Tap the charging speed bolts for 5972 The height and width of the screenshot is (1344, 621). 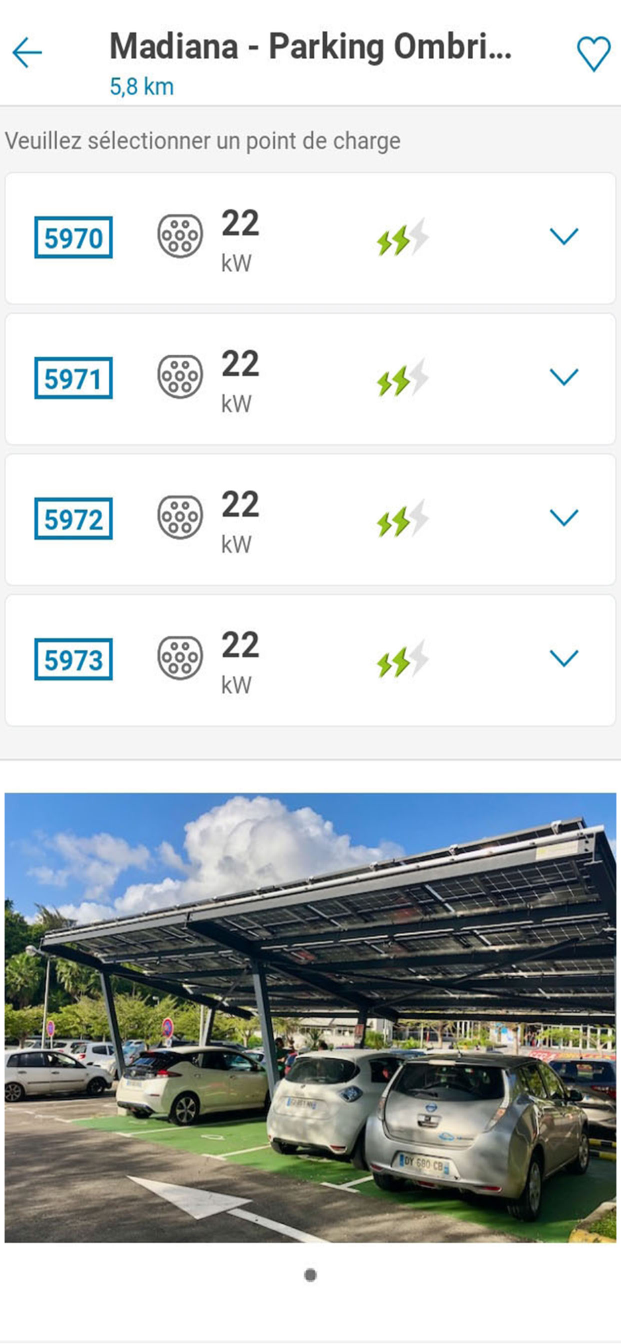(x=402, y=518)
